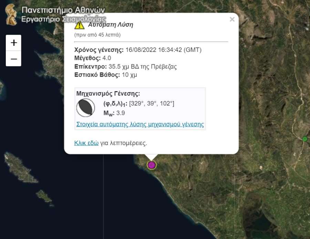Screen dimensions: 310x239
Task: Click the University of Athens helmet logo
Action: (11, 14)
